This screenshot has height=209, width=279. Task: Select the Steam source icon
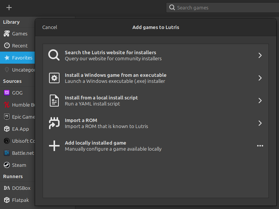[7, 165]
